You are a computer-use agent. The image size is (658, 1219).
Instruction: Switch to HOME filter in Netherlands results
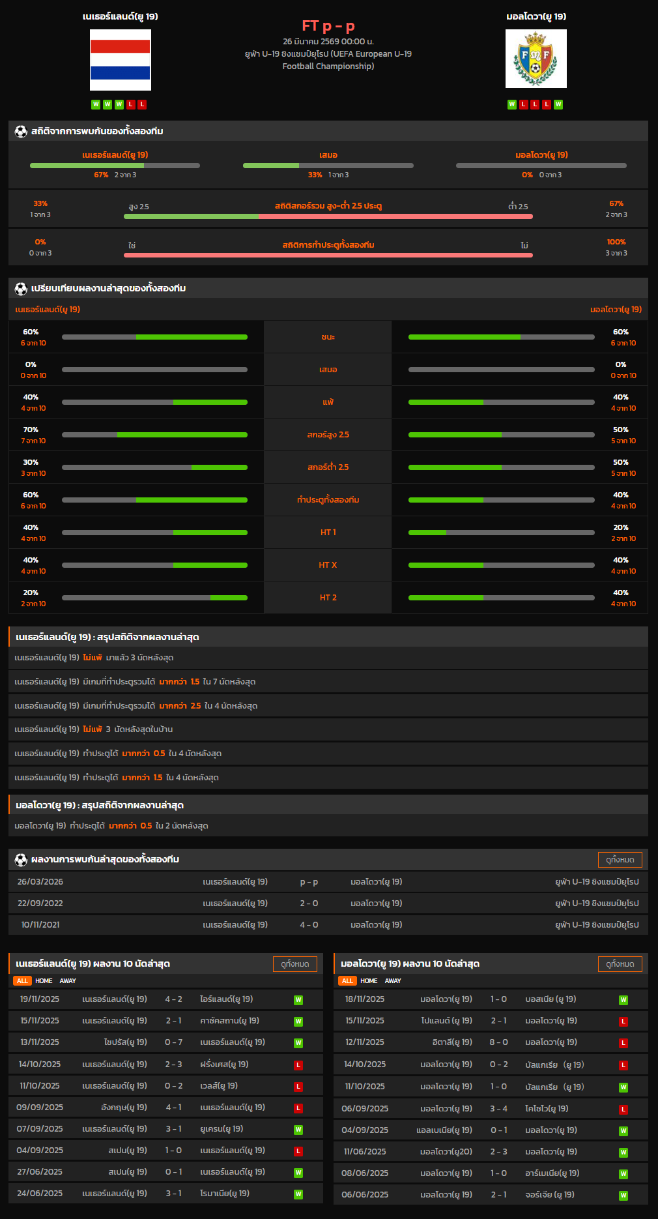coord(44,980)
